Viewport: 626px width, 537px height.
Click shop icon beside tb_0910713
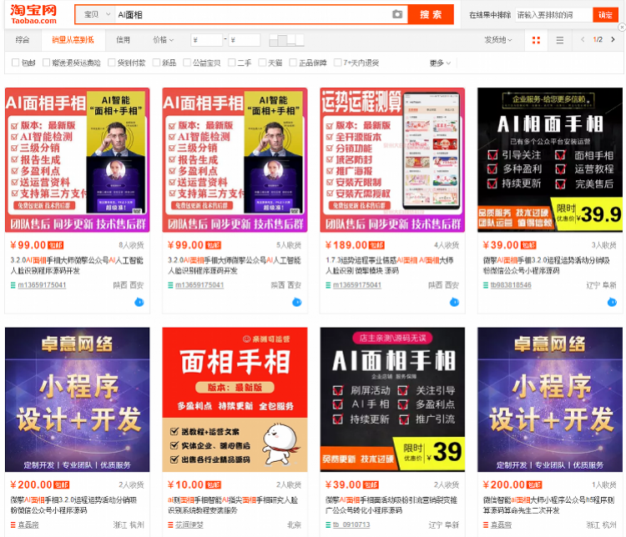pyautogui.click(x=328, y=525)
